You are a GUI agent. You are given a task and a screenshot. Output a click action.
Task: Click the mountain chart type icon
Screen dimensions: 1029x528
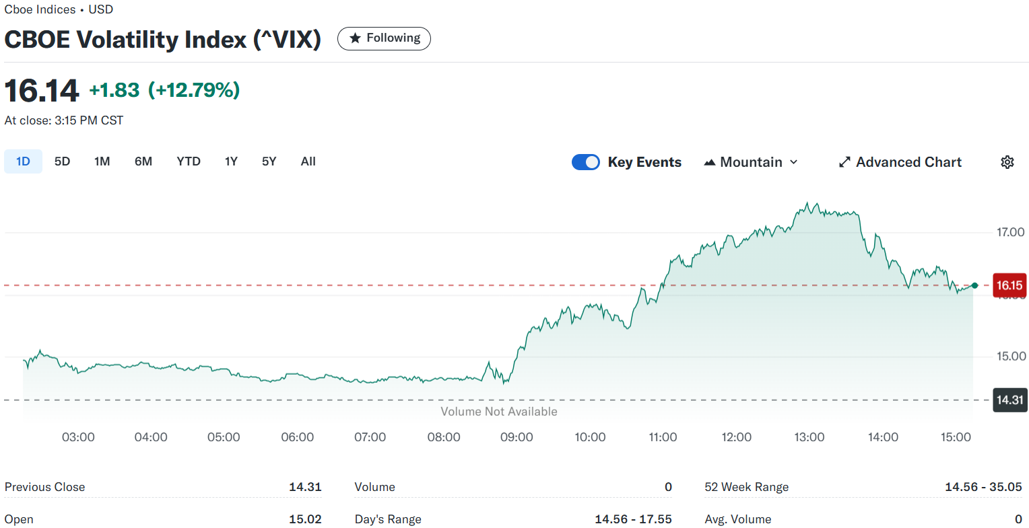[709, 162]
